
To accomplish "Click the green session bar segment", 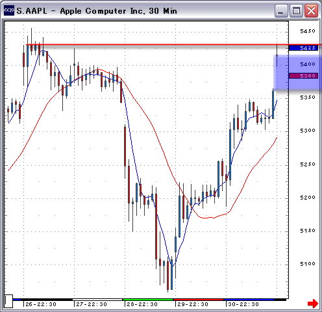I will (148, 300).
